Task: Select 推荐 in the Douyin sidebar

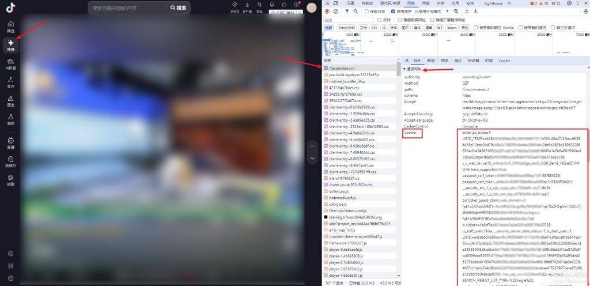Action: coord(10,46)
